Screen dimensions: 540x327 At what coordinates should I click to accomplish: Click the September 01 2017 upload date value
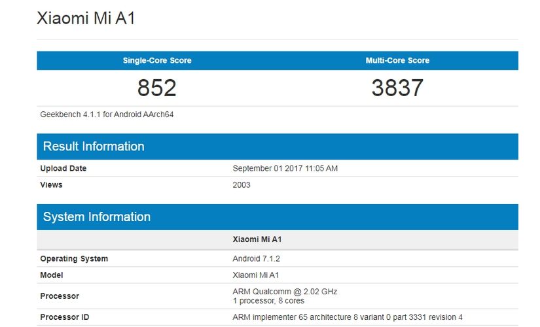click(285, 168)
